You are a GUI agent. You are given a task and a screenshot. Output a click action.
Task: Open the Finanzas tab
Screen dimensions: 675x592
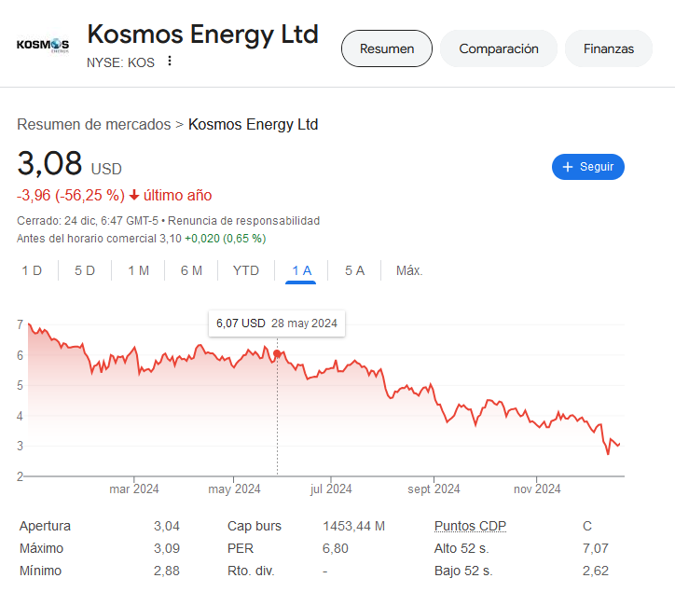pyautogui.click(x=608, y=48)
